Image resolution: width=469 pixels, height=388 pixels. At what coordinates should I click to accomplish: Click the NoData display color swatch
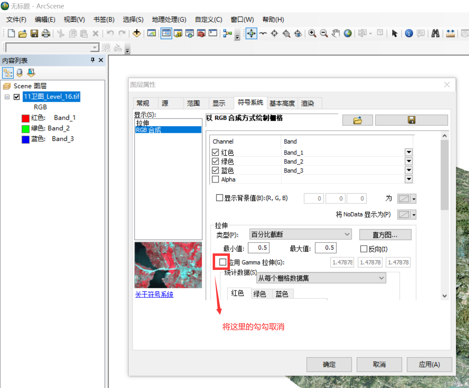tap(404, 214)
